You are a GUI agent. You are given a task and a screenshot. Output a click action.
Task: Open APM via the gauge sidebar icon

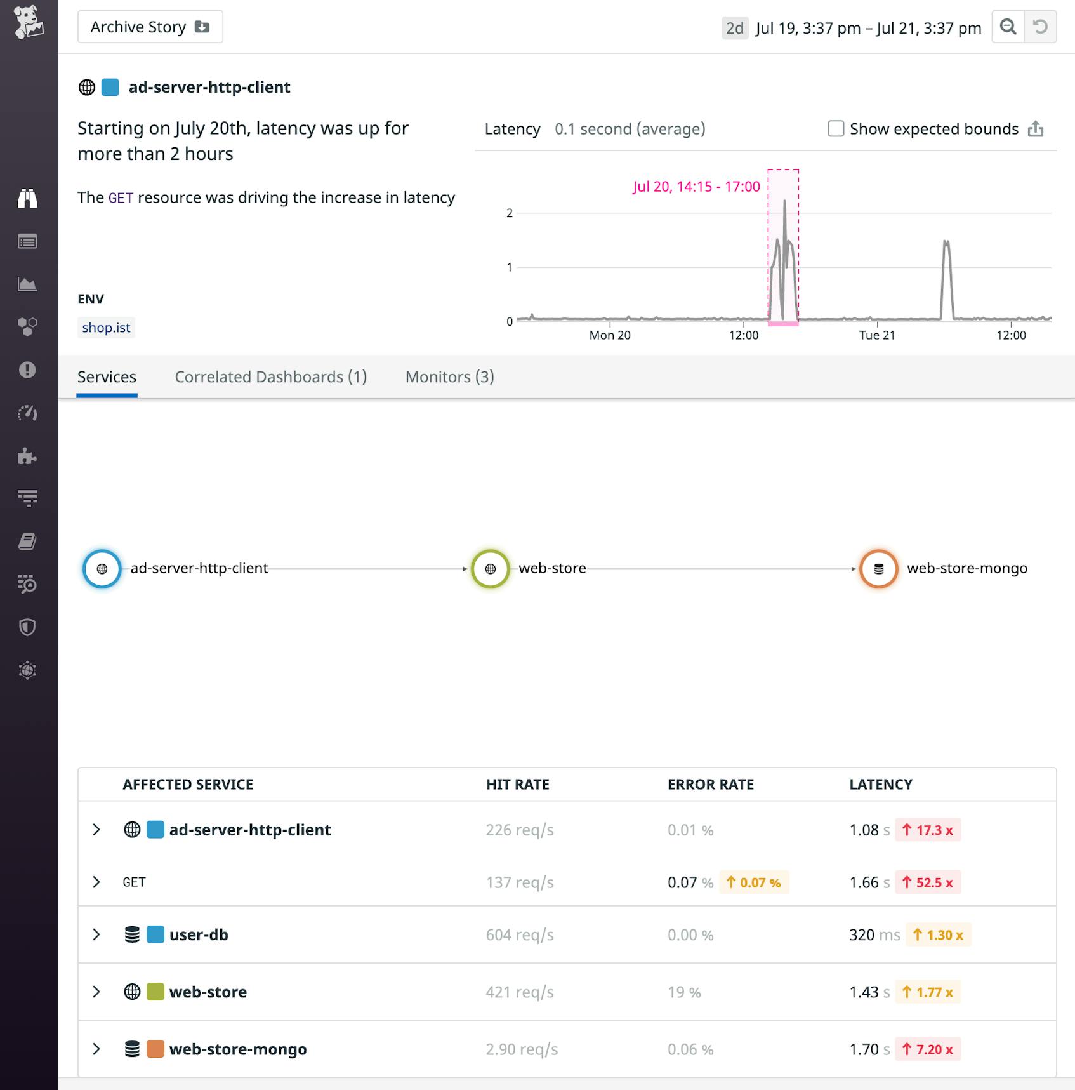[28, 413]
